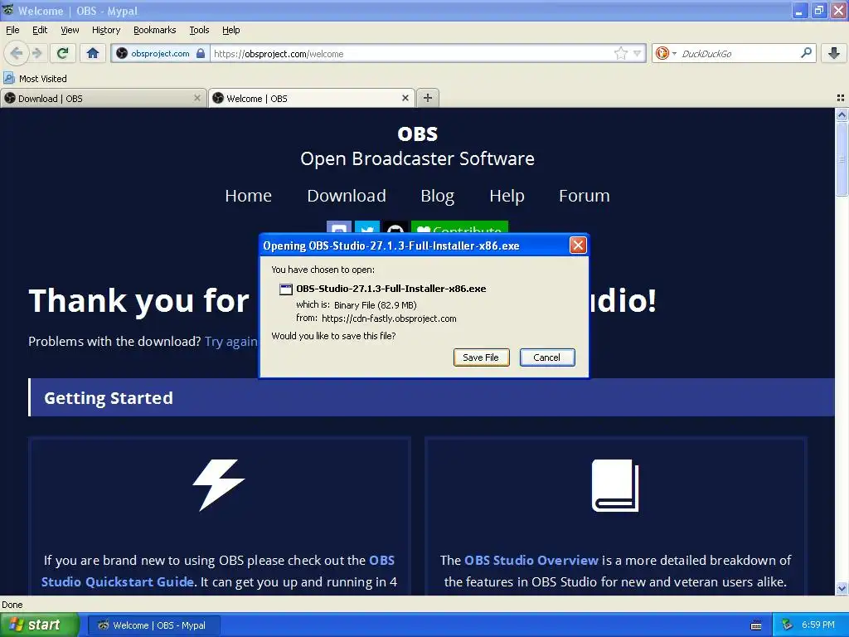Open the History menu

(106, 30)
